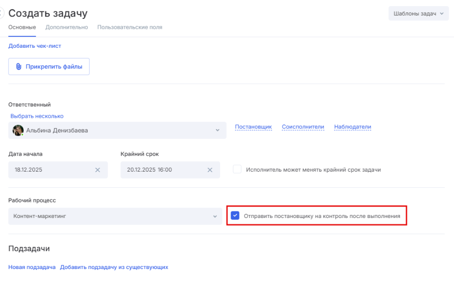The height and width of the screenshot is (287, 454).
Task: Open the Шаблоны задач dropdown
Action: coord(418,14)
